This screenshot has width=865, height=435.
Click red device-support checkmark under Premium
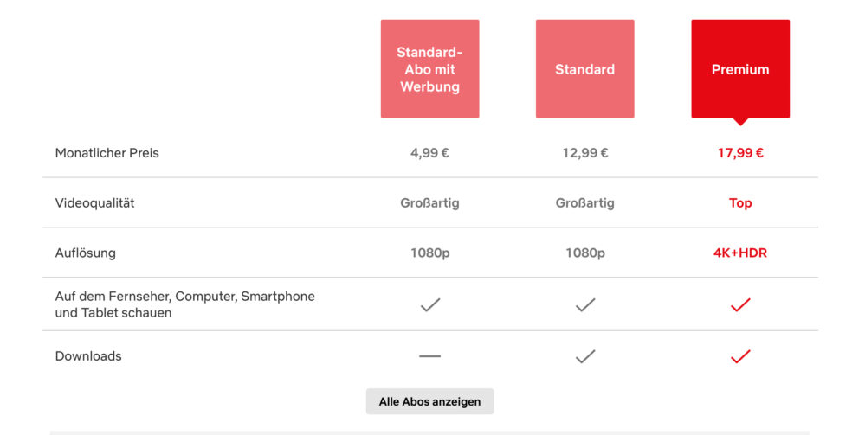(x=740, y=304)
